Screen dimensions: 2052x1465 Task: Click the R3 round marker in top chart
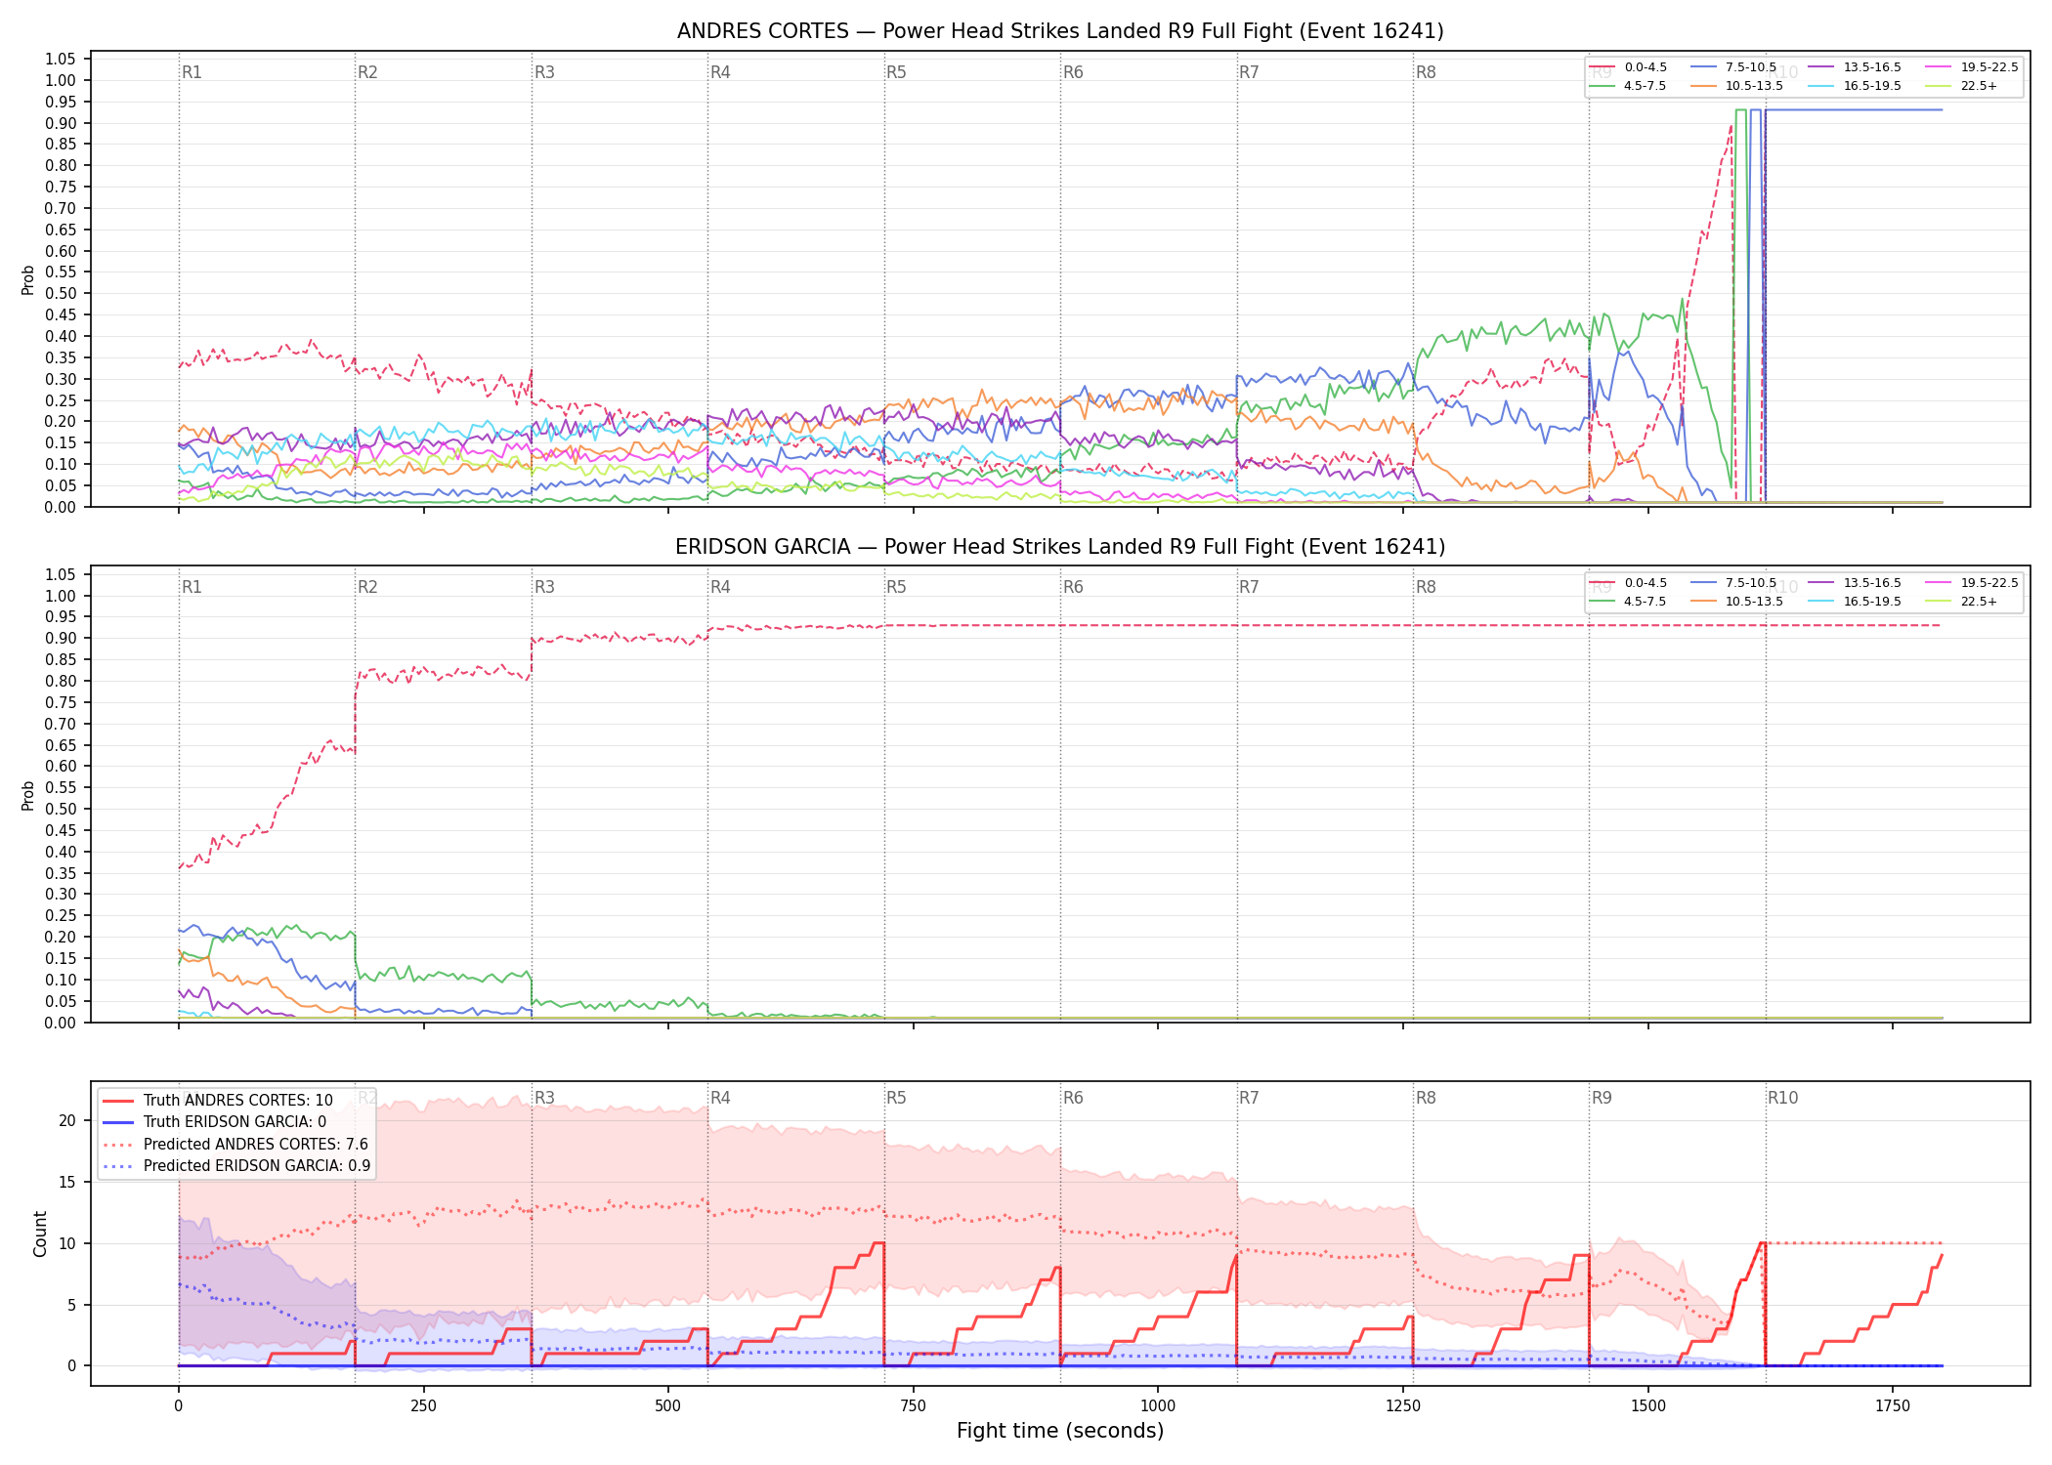click(544, 72)
